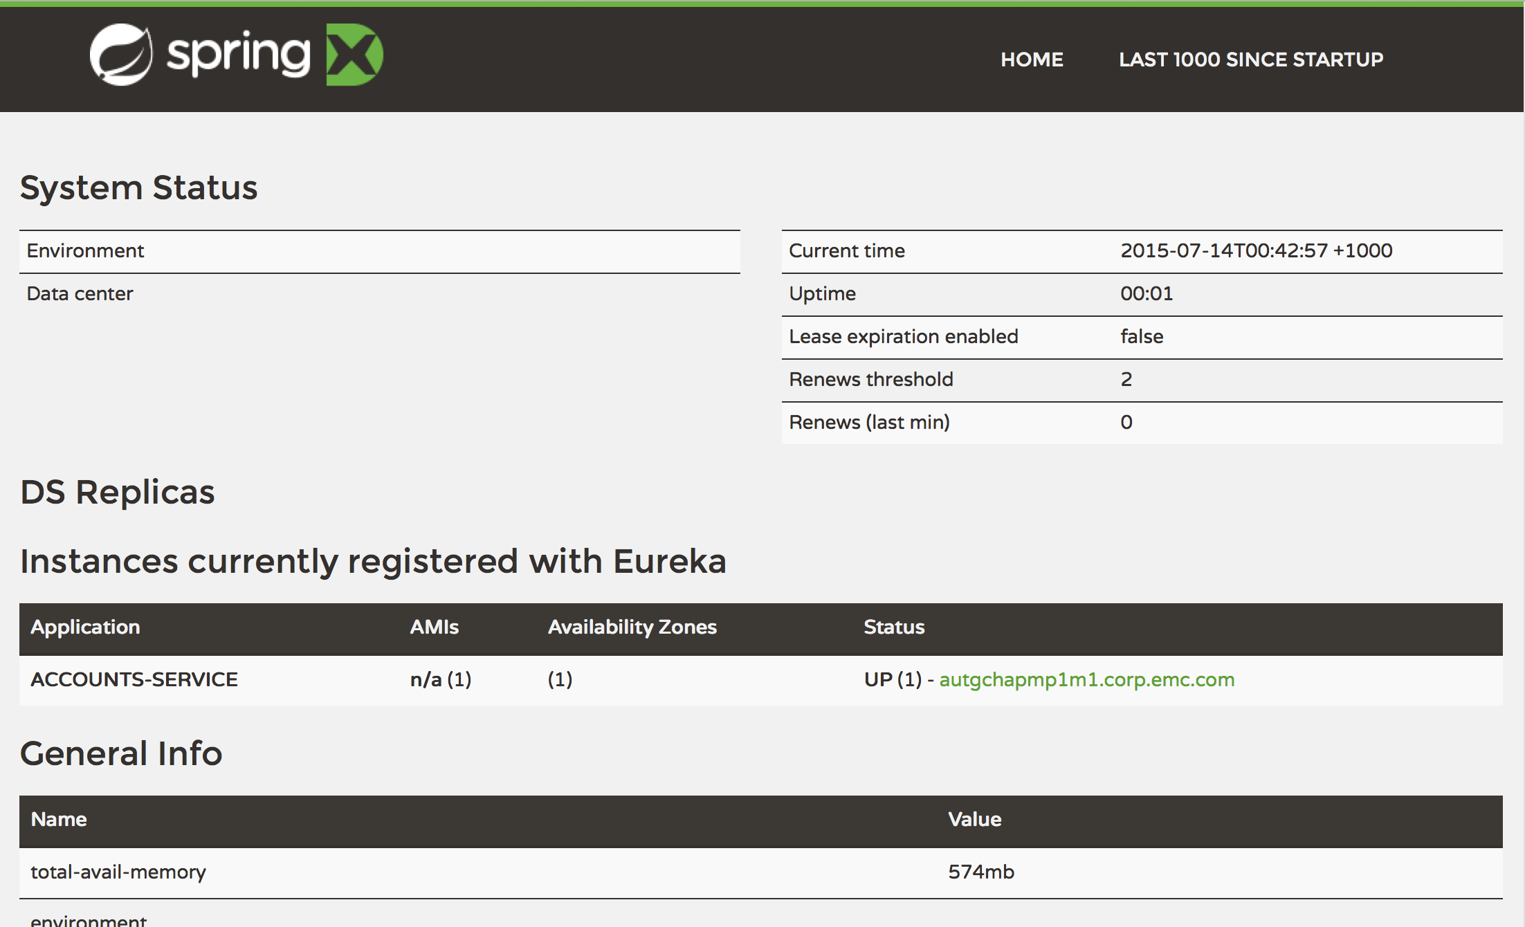Viewport: 1525px width, 927px height.
Task: Click the Lease expiration enabled row
Action: (903, 336)
